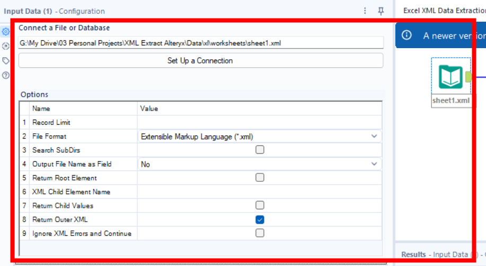Uncheck the Return Outer XML checkbox
The height and width of the screenshot is (266, 486).
click(260, 219)
